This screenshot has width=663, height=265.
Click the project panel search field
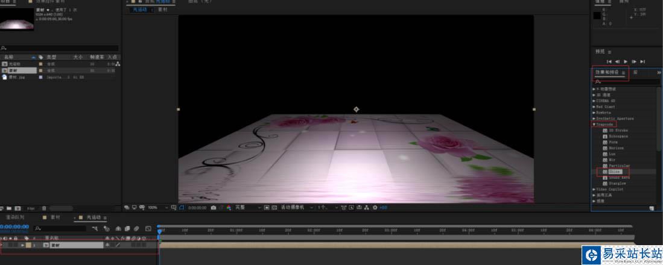click(60, 49)
